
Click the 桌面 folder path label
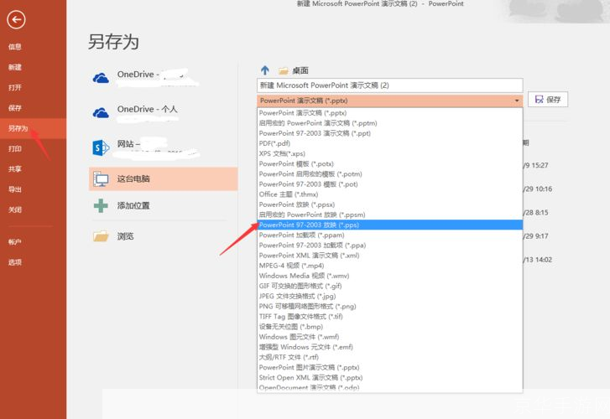click(x=300, y=70)
